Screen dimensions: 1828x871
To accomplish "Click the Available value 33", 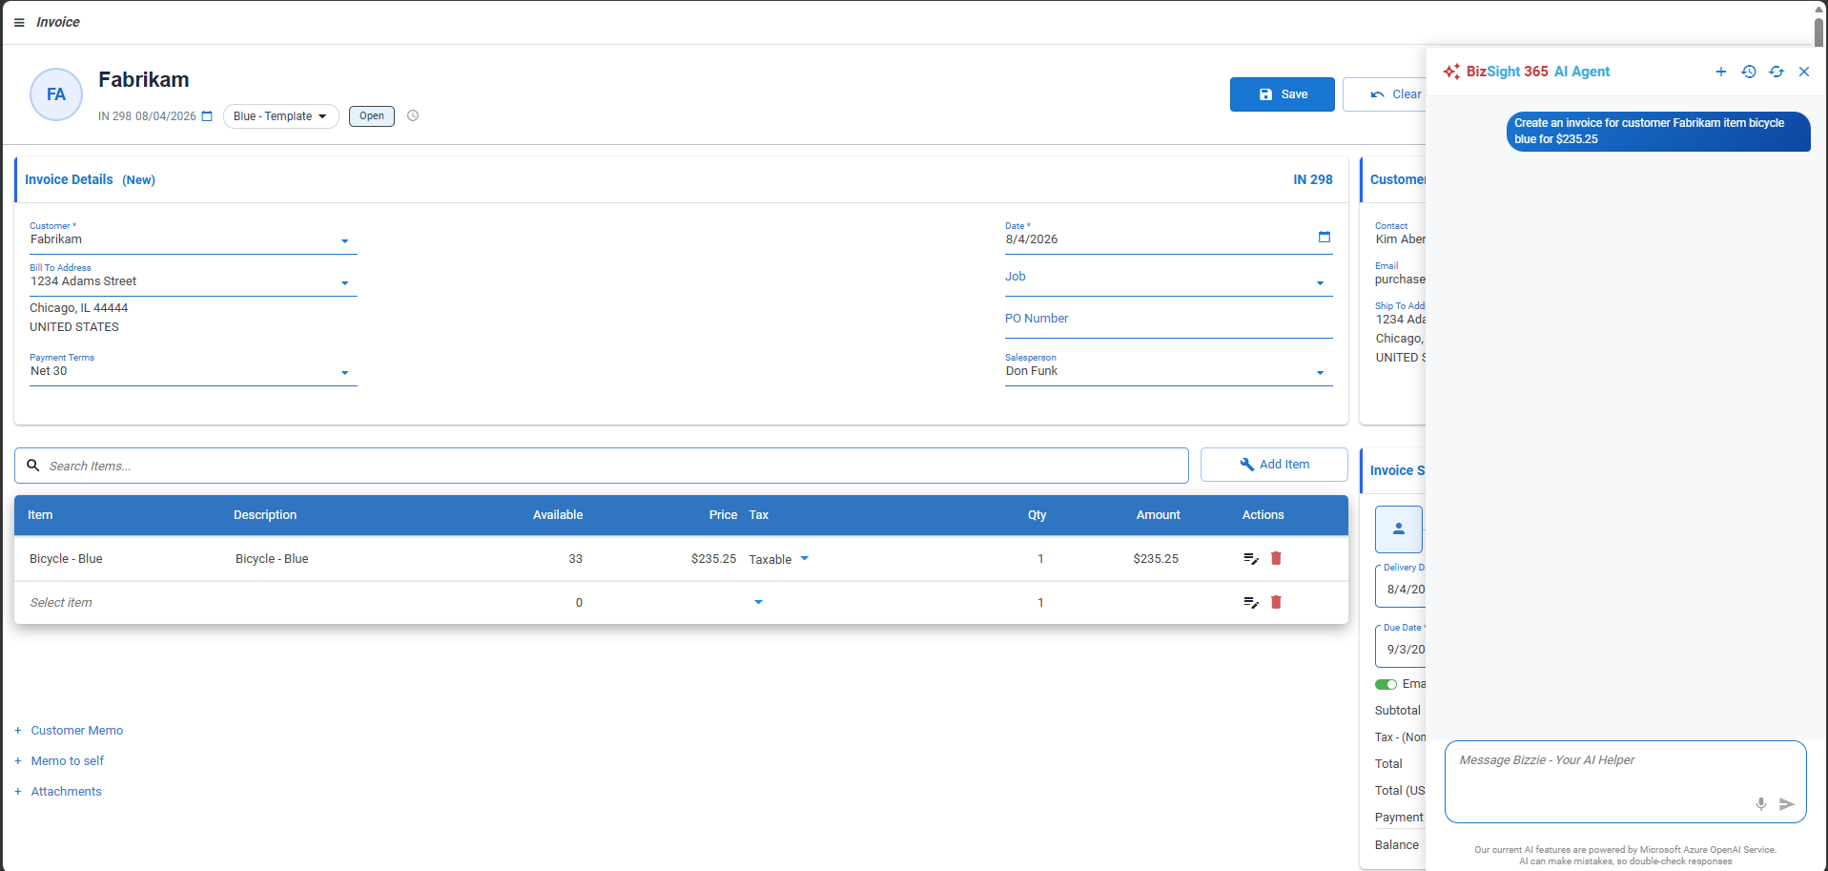I will point(575,559).
